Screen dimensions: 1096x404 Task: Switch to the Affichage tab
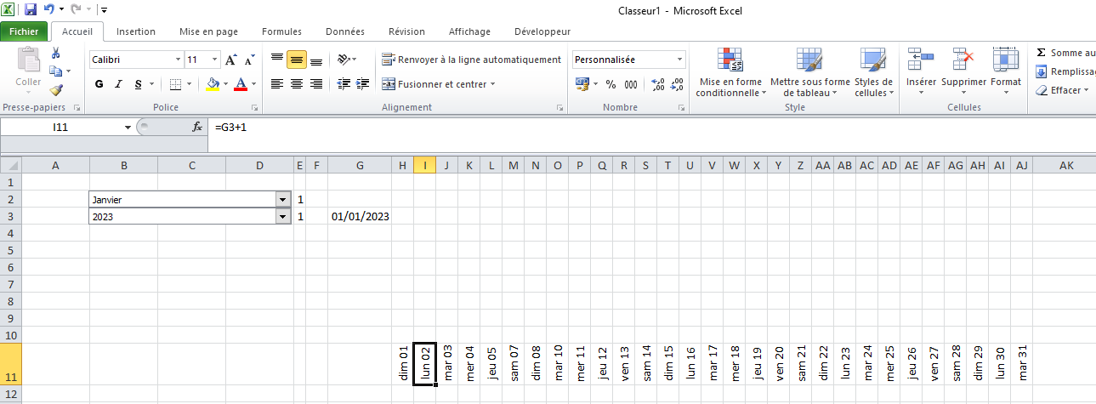[469, 31]
